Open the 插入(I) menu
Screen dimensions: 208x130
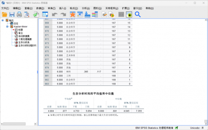(x=63, y=8)
